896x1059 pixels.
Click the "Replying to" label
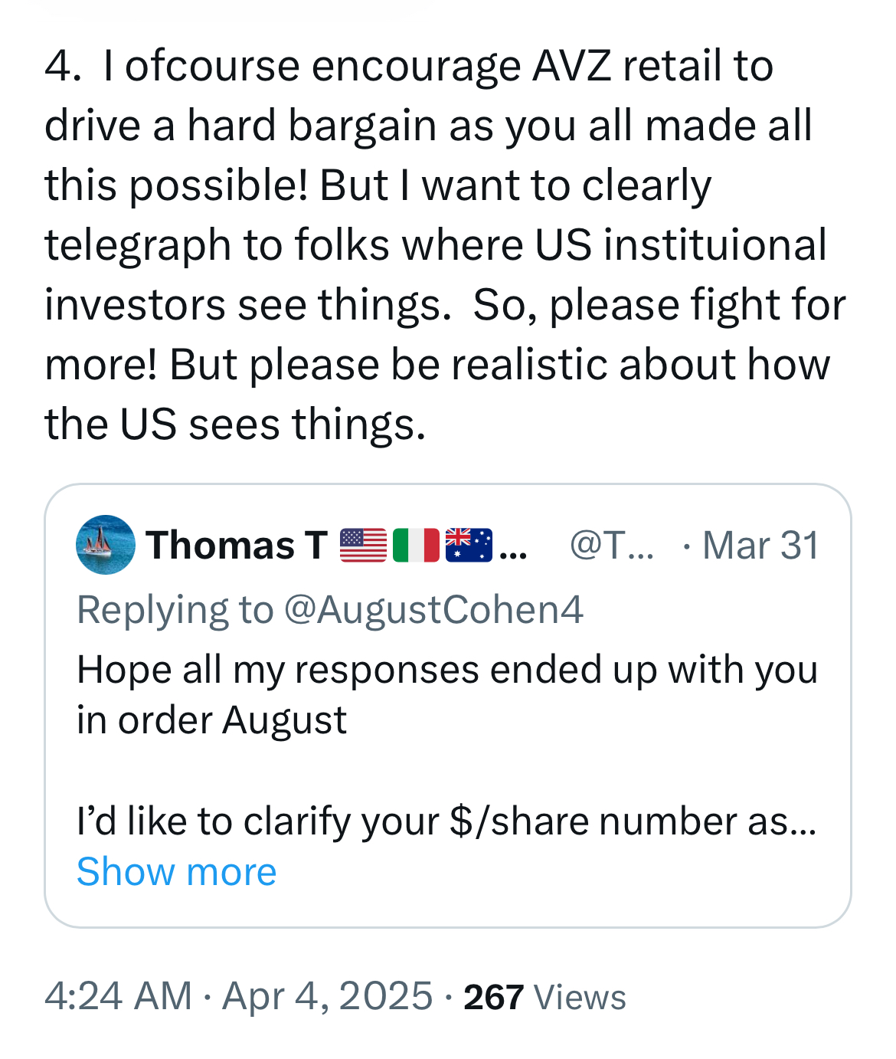click(x=175, y=610)
